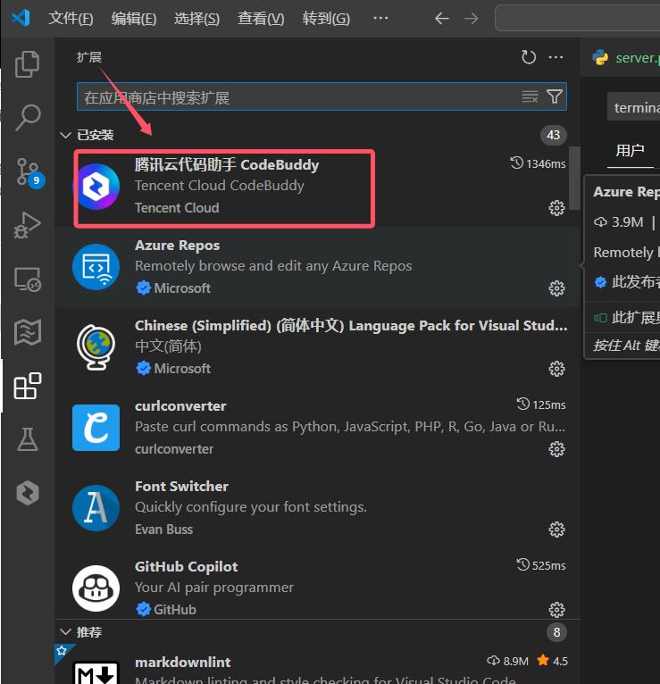Click the Azure Repos extension icon

(x=96, y=267)
